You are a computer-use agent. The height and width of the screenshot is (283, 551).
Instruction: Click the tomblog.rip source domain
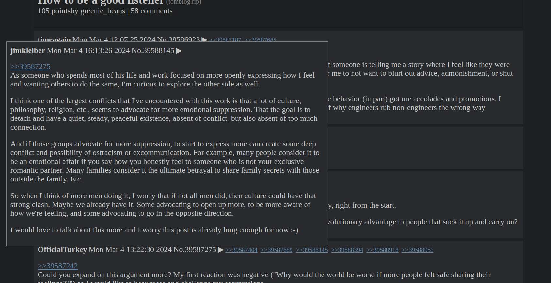(x=184, y=2)
